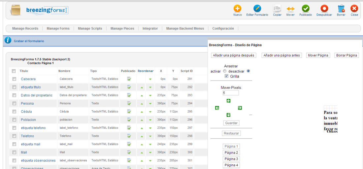Click Script ID cell 295
Image resolution: width=363 pixels, height=169 pixels.
[190, 112]
